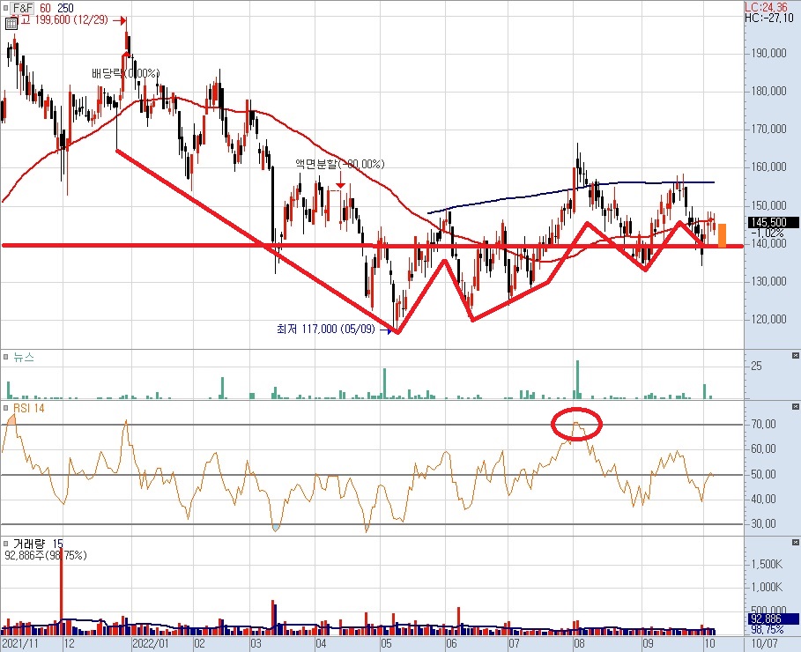Click the LC:24.36 value
Image resolution: width=801 pixels, height=652 pixels.
tap(766, 7)
